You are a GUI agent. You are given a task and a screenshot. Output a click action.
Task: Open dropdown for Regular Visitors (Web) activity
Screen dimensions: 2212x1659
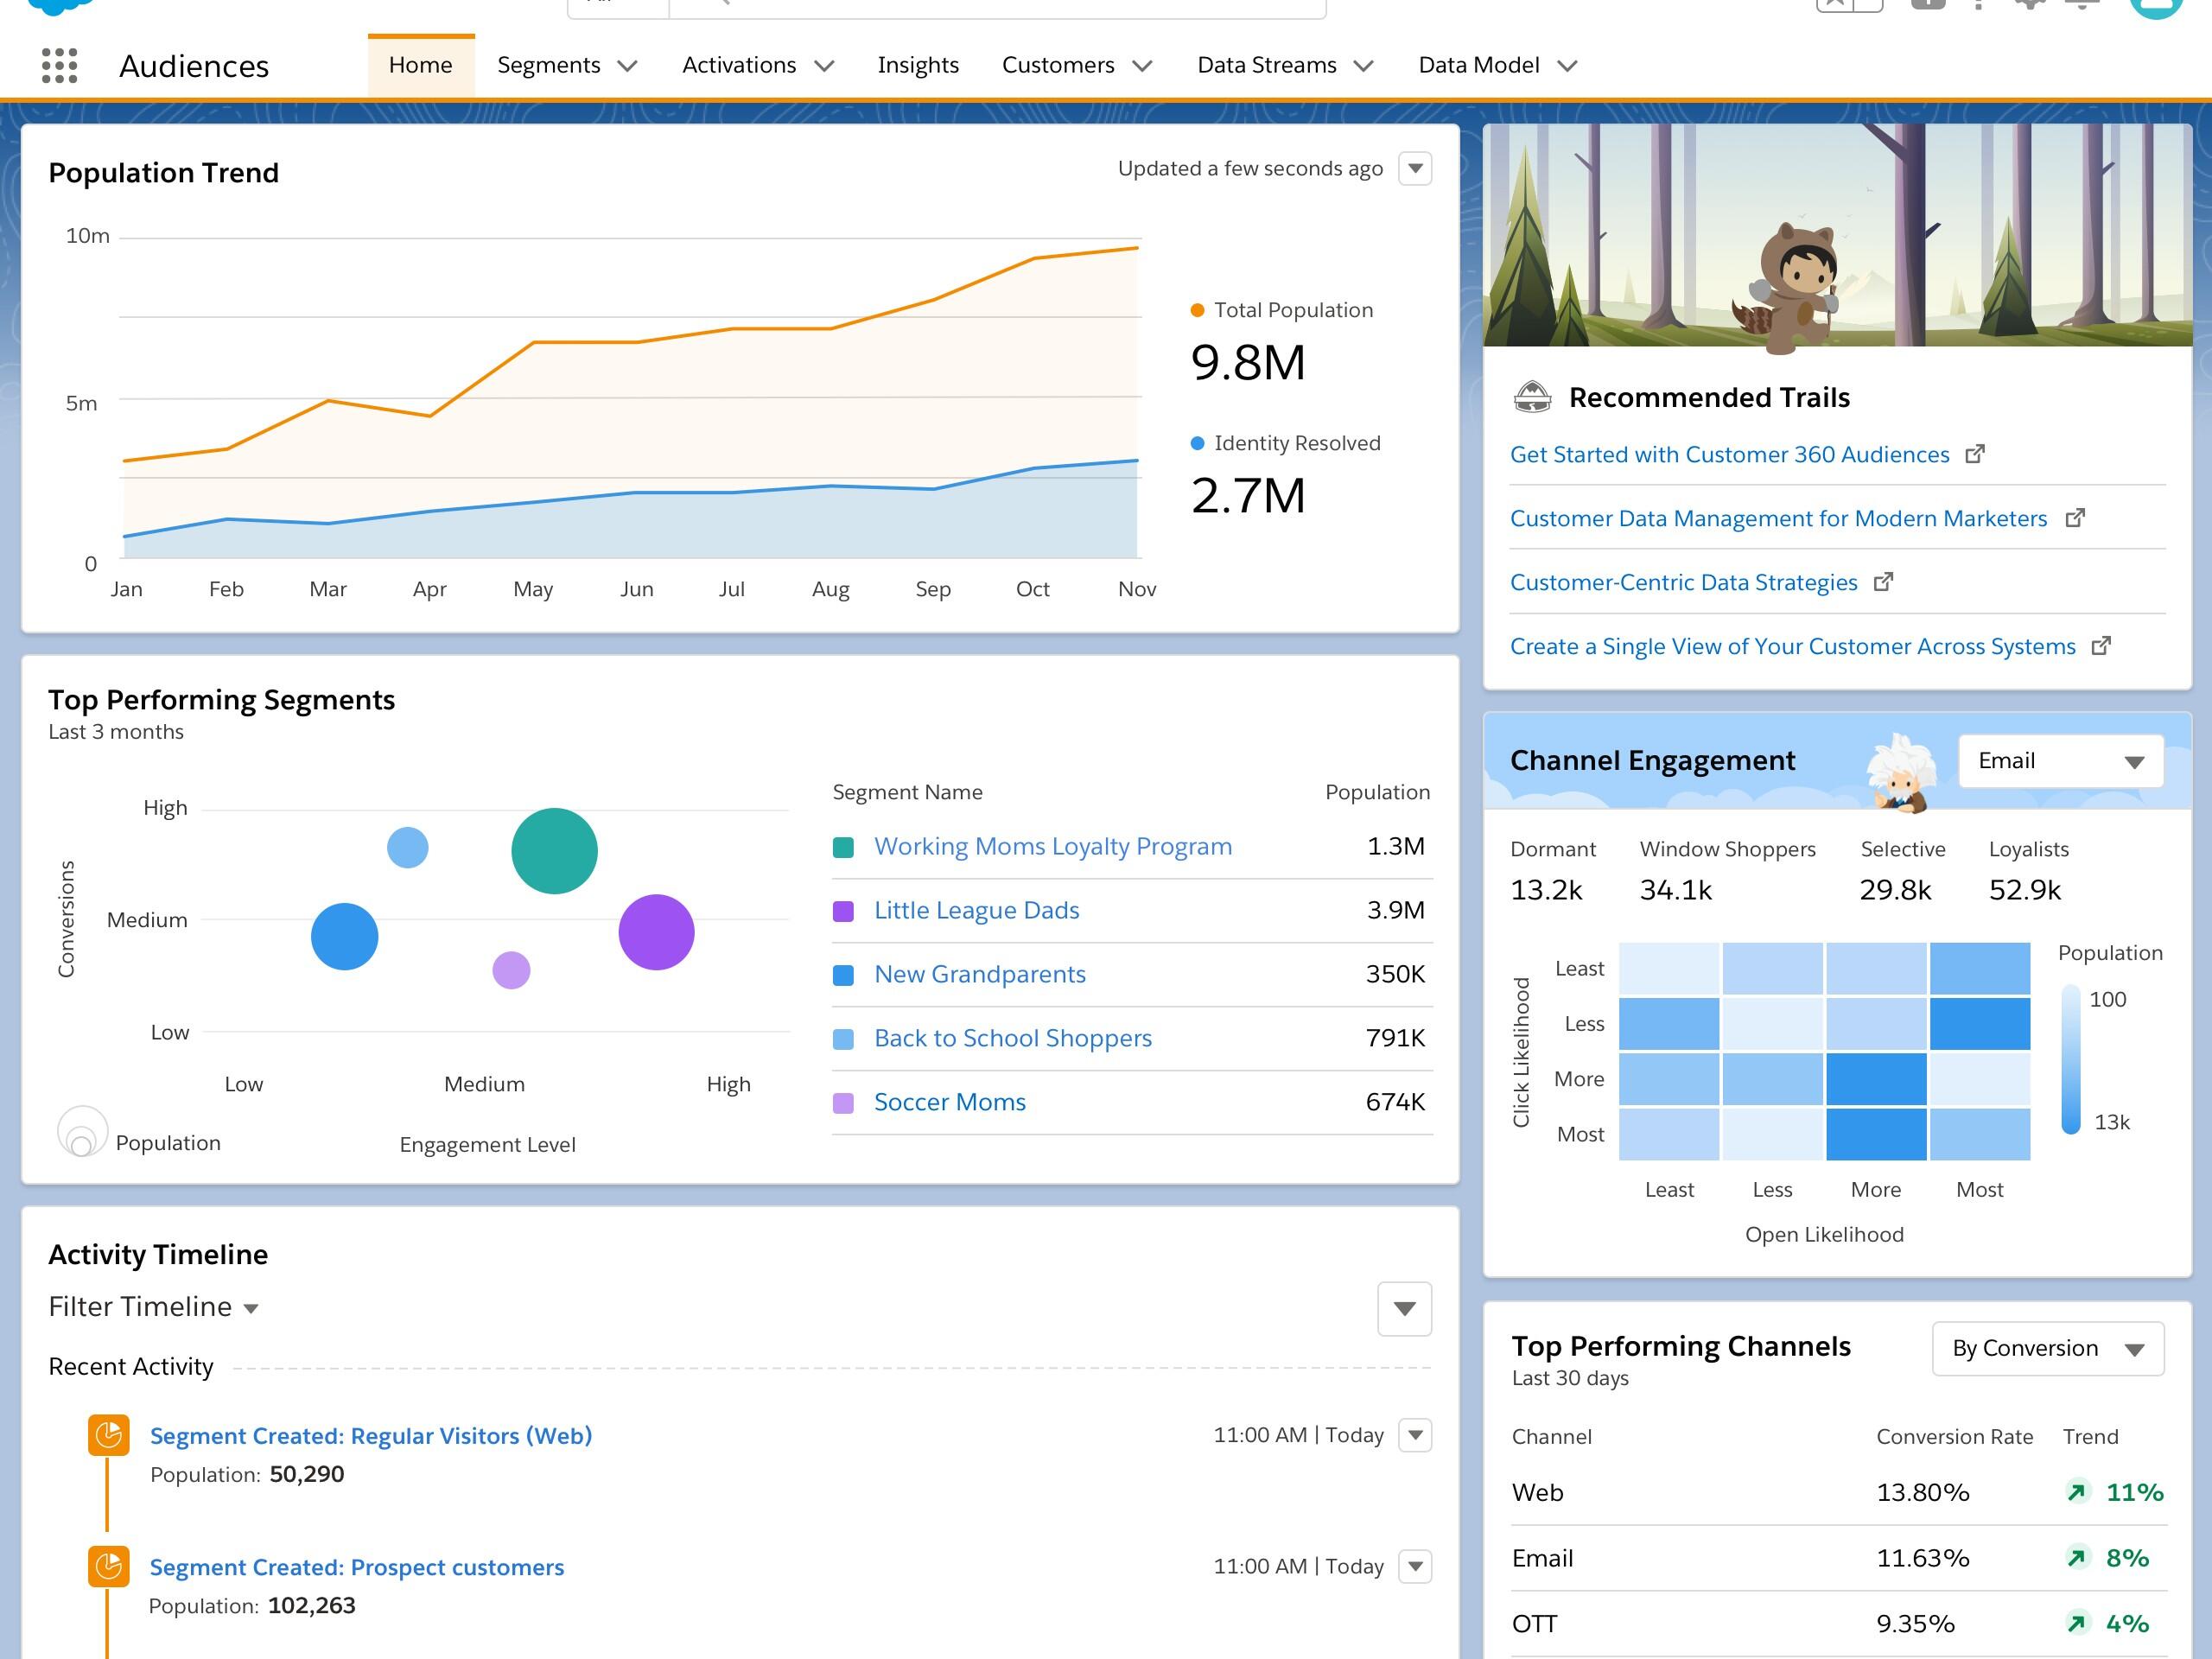[x=1415, y=1435]
